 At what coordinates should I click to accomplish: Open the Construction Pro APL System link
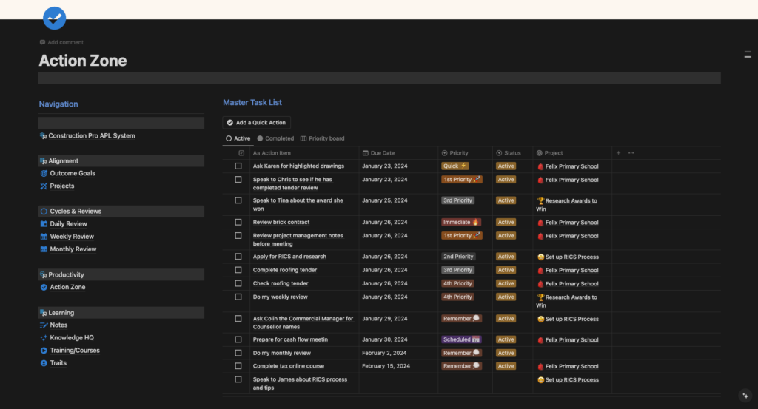91,136
